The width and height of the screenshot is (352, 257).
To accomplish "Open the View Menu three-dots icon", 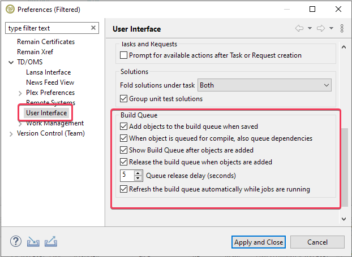I will [x=342, y=29].
